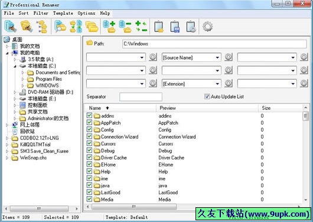Click the rename files icon with documents and pen
This screenshot has width=313, height=222.
tap(11, 27)
